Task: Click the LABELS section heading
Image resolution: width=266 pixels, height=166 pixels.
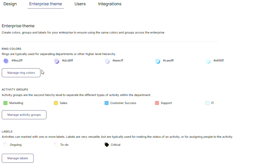Action: 7,131
